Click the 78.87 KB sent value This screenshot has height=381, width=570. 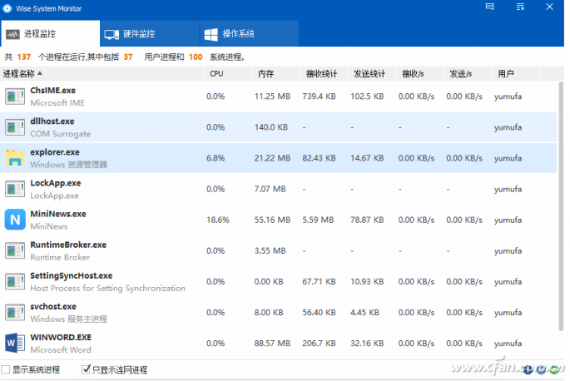(x=367, y=220)
